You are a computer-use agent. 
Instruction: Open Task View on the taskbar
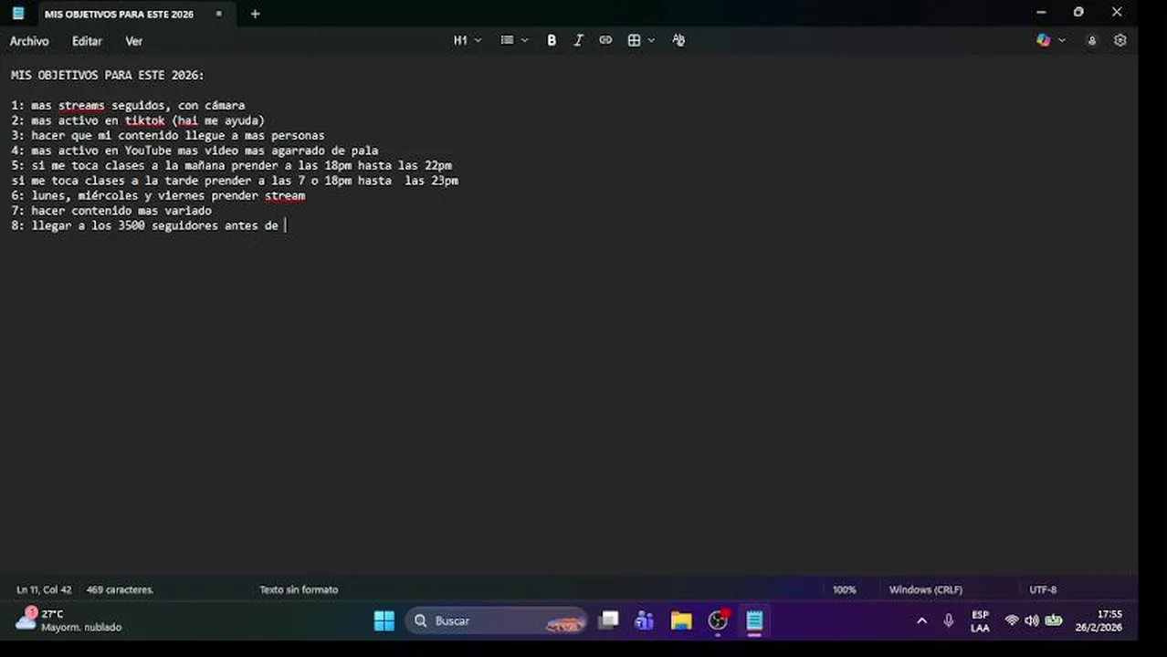pos(608,620)
